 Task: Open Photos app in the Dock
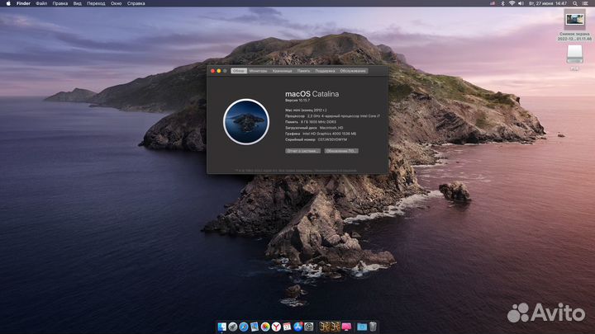pos(265,327)
